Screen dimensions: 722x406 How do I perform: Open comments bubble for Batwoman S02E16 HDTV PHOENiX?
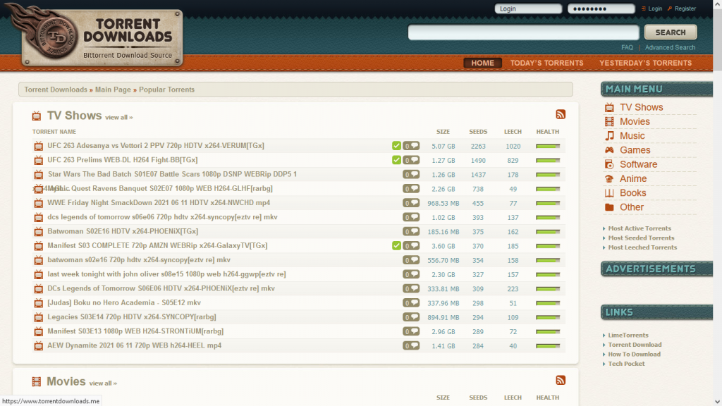tap(411, 231)
